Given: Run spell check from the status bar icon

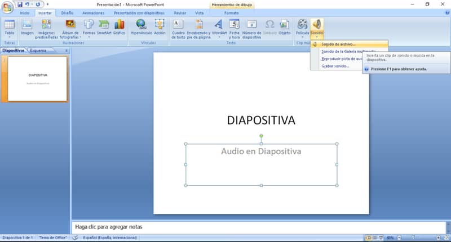Looking at the screenshot, I should [75, 237].
